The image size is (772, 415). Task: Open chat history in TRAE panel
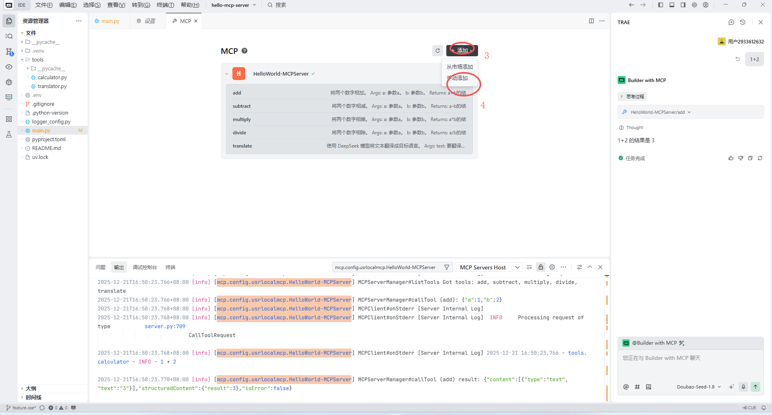point(743,22)
